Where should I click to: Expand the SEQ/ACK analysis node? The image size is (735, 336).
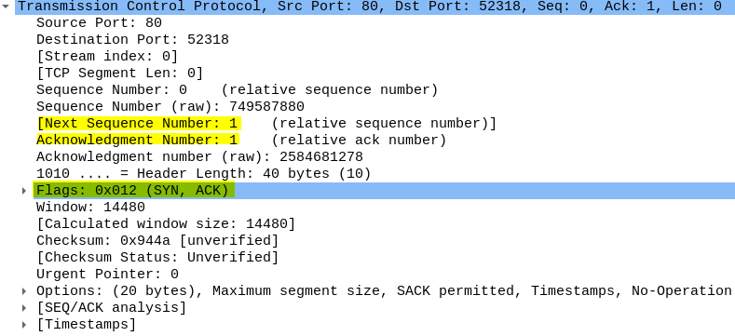24,308
